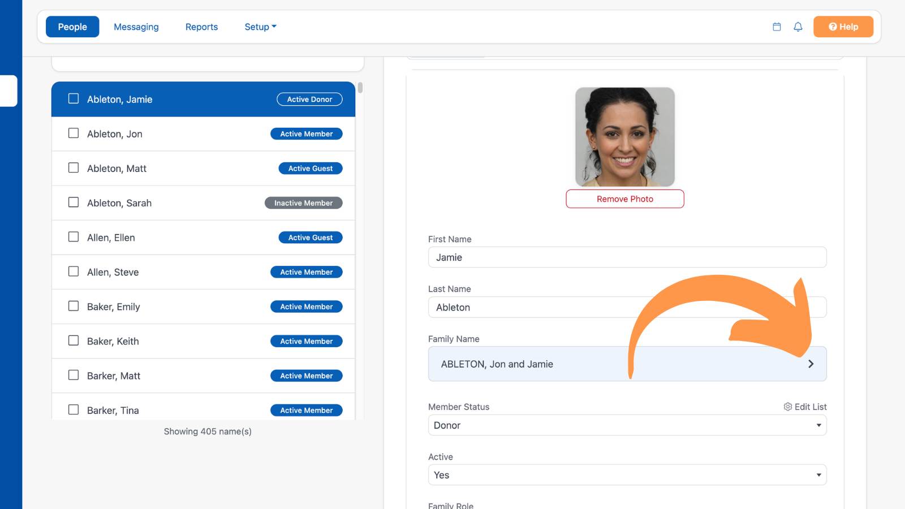Select Barker, Matt in the list
Image resolution: width=905 pixels, height=509 pixels.
pos(203,376)
